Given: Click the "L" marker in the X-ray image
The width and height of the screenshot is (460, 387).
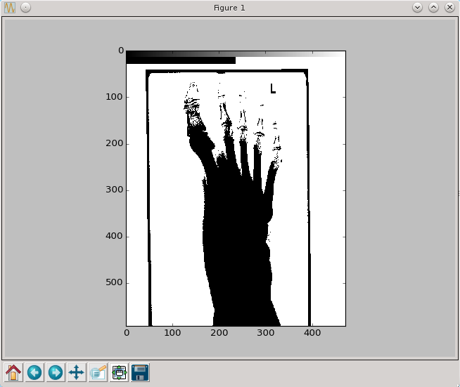Looking at the screenshot, I should click(x=272, y=89).
